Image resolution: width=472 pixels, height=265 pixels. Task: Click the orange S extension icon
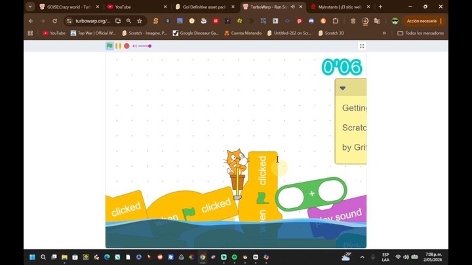(155, 21)
